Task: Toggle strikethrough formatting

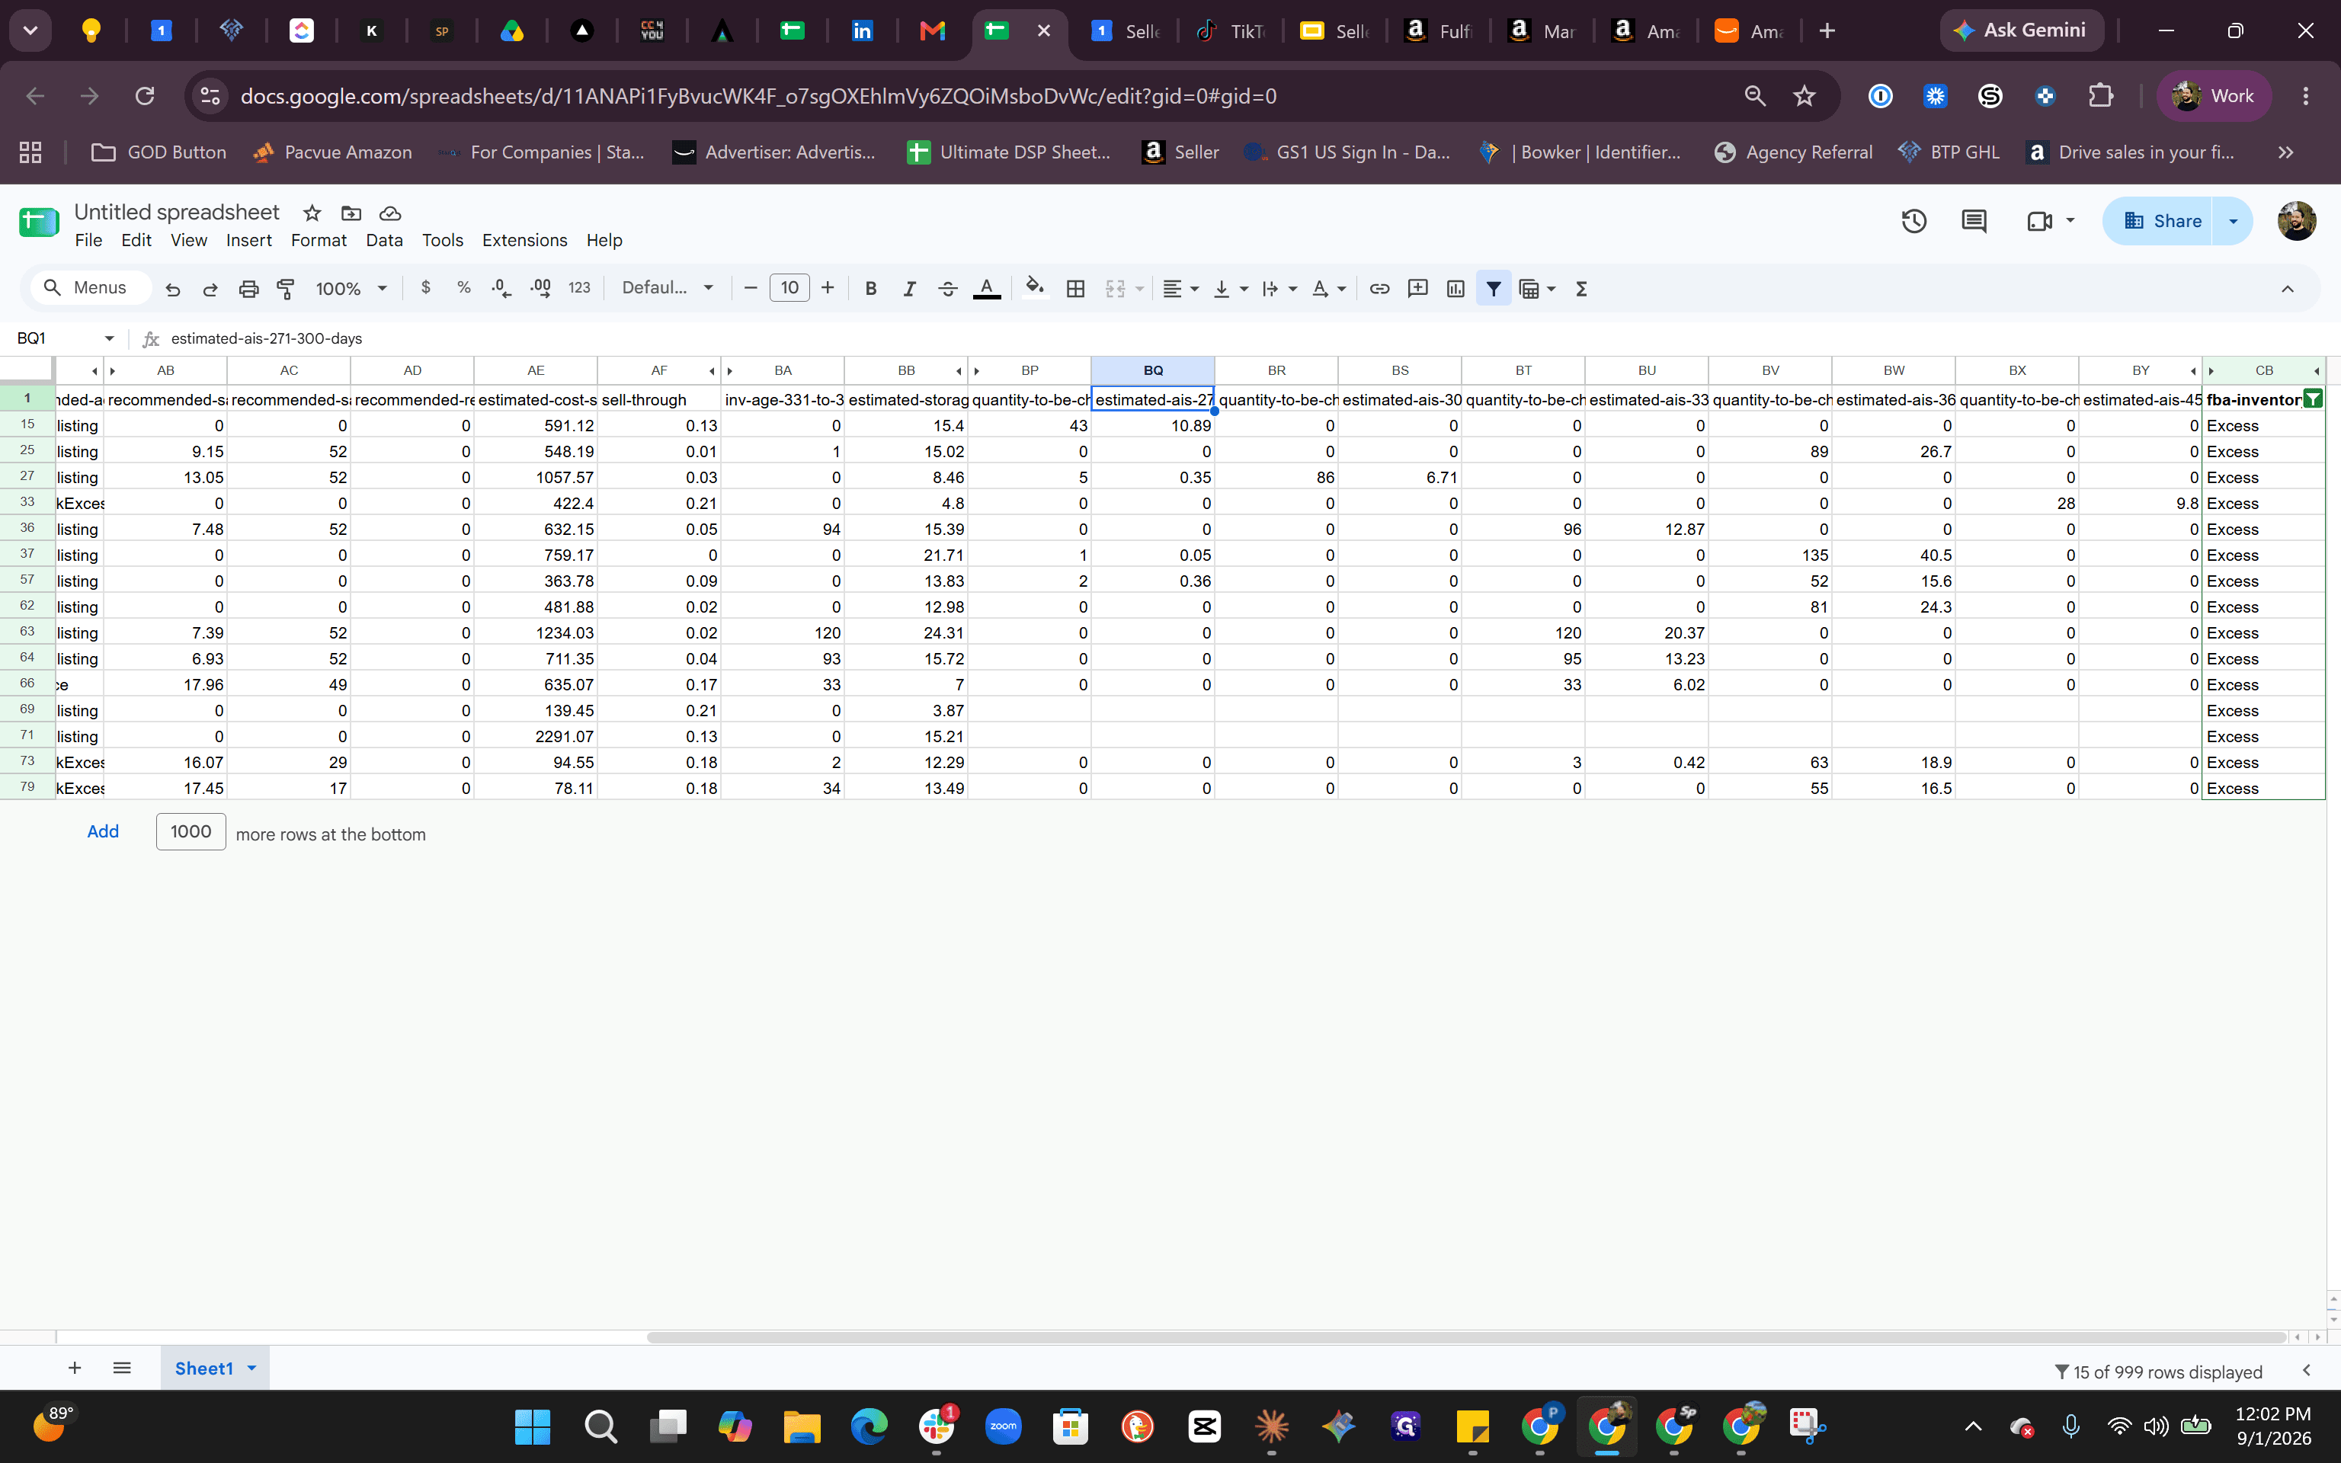Action: [x=948, y=288]
